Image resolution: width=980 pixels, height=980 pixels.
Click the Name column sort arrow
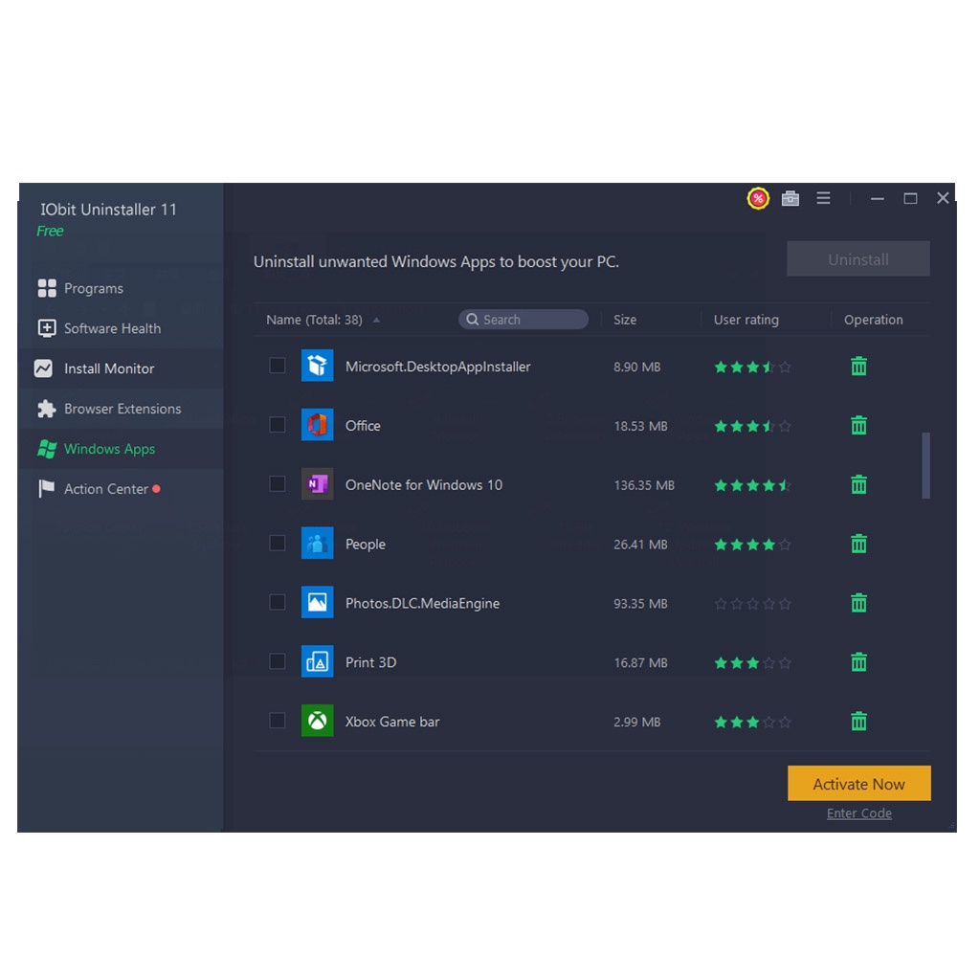pos(376,321)
